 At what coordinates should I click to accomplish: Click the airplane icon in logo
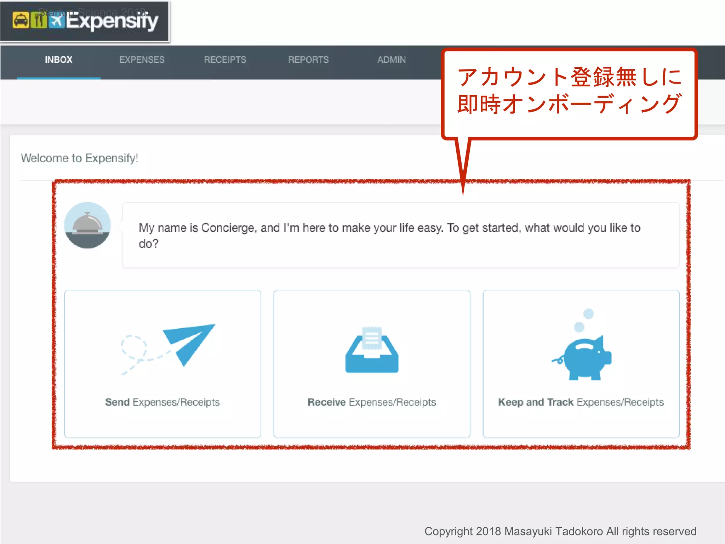(x=56, y=21)
